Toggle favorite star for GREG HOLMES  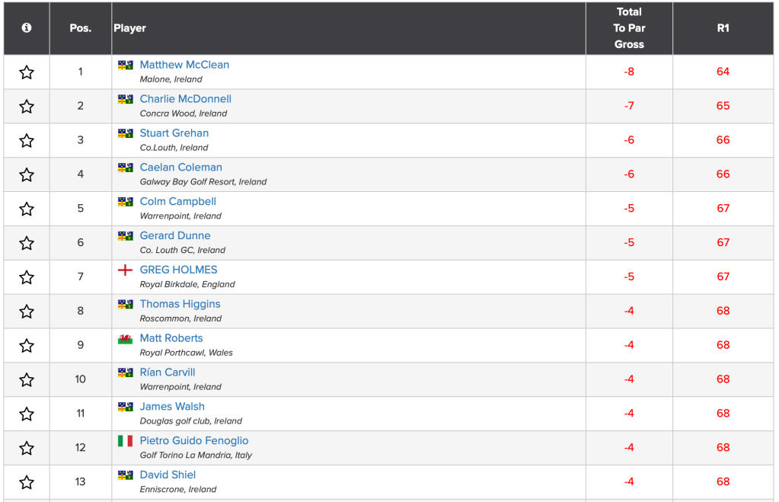[27, 277]
